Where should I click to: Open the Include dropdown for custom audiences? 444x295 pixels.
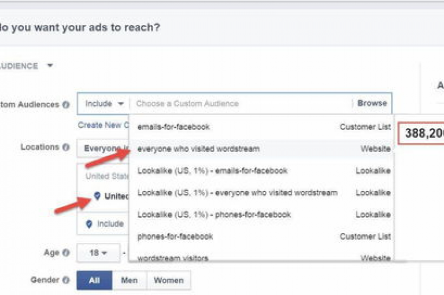104,104
